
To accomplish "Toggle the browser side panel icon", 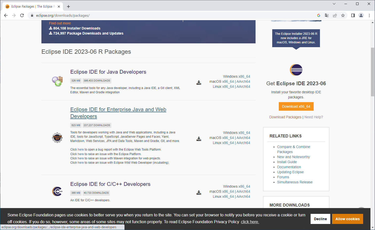I will coord(353,15).
